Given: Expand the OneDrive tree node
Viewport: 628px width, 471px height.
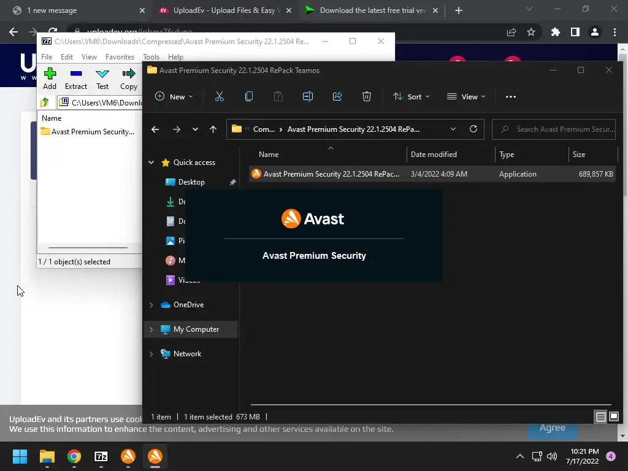Looking at the screenshot, I should pos(151,305).
